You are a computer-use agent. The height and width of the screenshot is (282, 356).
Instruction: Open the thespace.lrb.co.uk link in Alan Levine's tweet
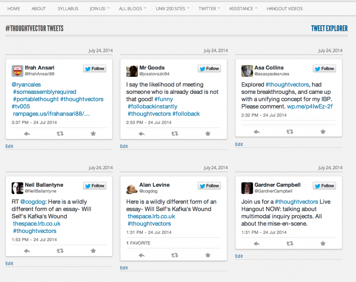(151, 216)
